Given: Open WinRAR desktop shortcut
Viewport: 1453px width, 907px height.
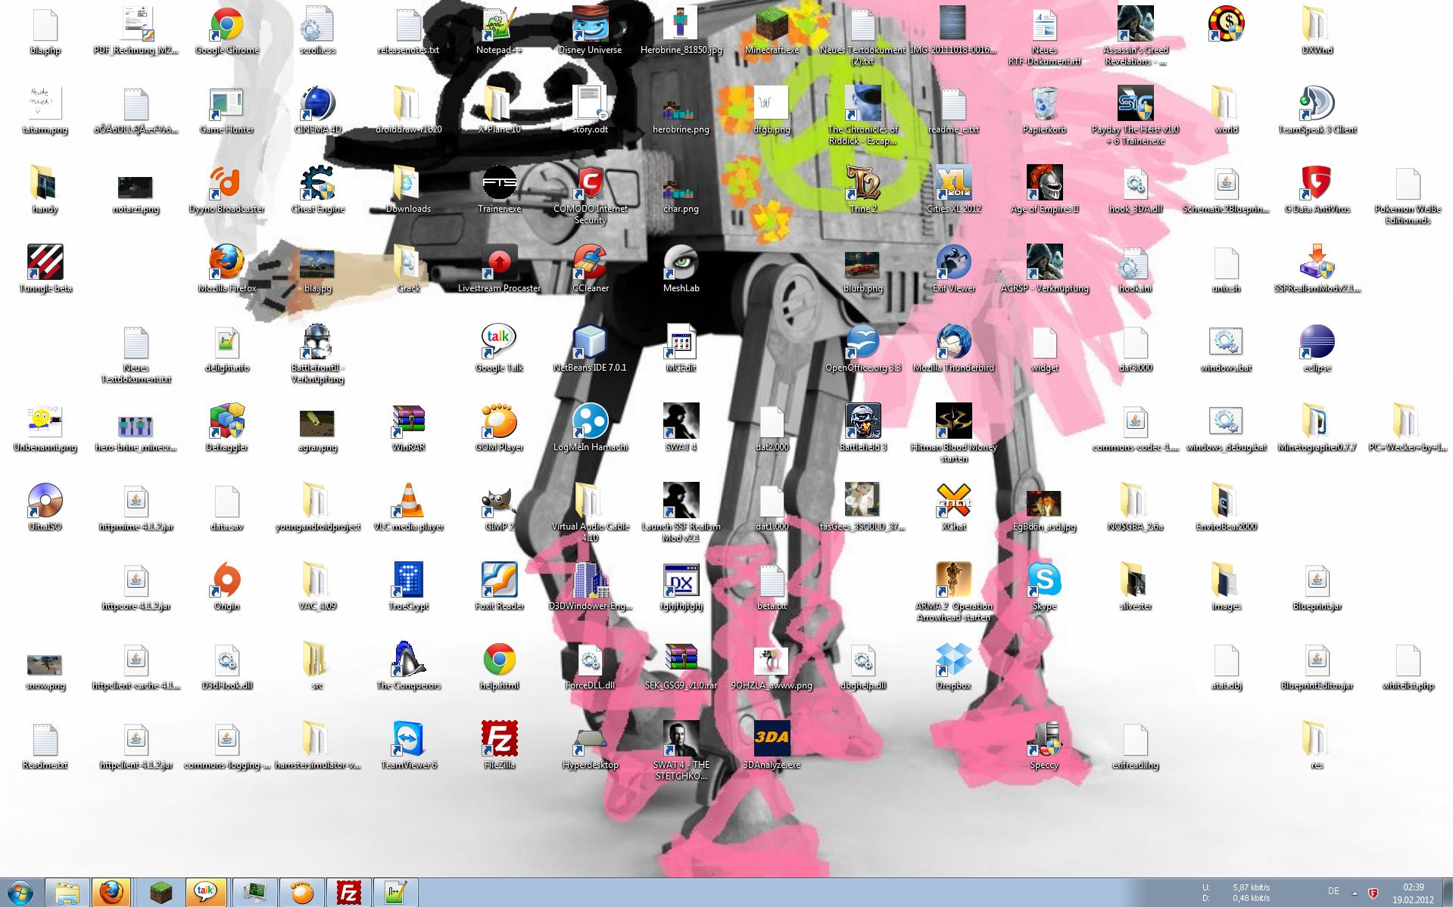Looking at the screenshot, I should click(408, 428).
